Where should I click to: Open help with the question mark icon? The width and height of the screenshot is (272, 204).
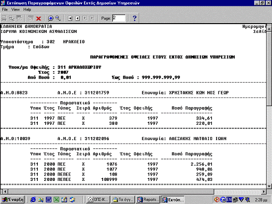click(x=135, y=18)
